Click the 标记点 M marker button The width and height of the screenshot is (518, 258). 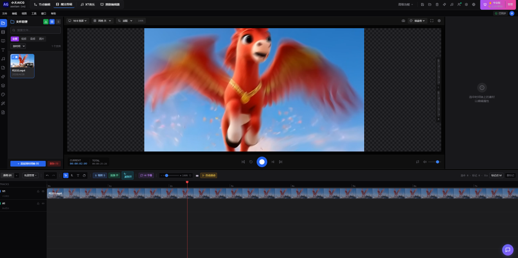coord(496,175)
